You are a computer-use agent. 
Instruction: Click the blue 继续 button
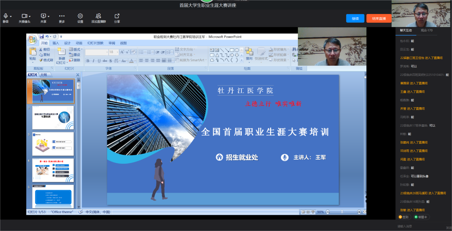coord(355,18)
